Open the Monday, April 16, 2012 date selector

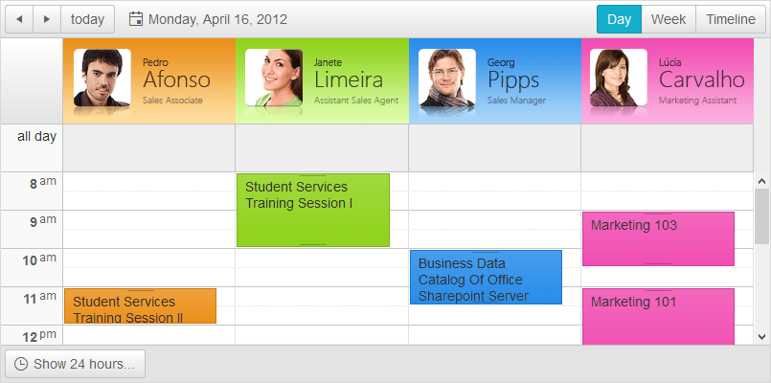tap(216, 19)
